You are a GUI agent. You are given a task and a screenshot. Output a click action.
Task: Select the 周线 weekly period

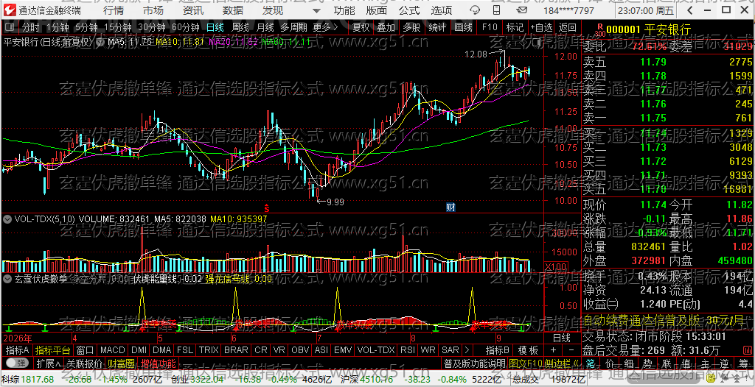pos(240,28)
